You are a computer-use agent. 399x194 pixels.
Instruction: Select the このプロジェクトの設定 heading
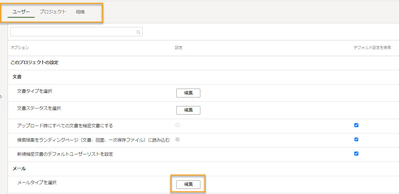pos(35,63)
